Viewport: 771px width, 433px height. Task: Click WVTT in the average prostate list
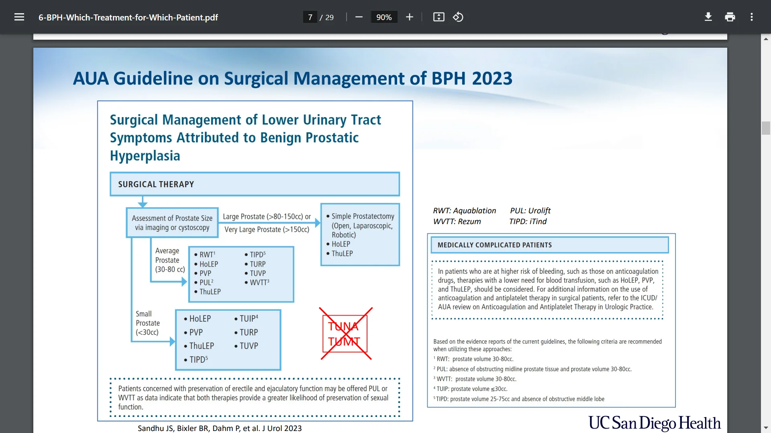tap(259, 282)
